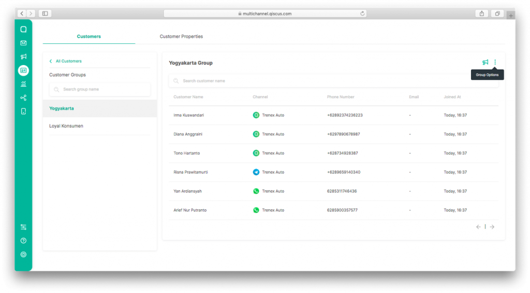Toggle the browser sidebar button
This screenshot has width=530, height=293.
click(45, 13)
